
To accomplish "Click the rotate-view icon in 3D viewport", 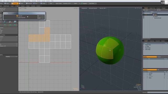I will click(137, 8).
